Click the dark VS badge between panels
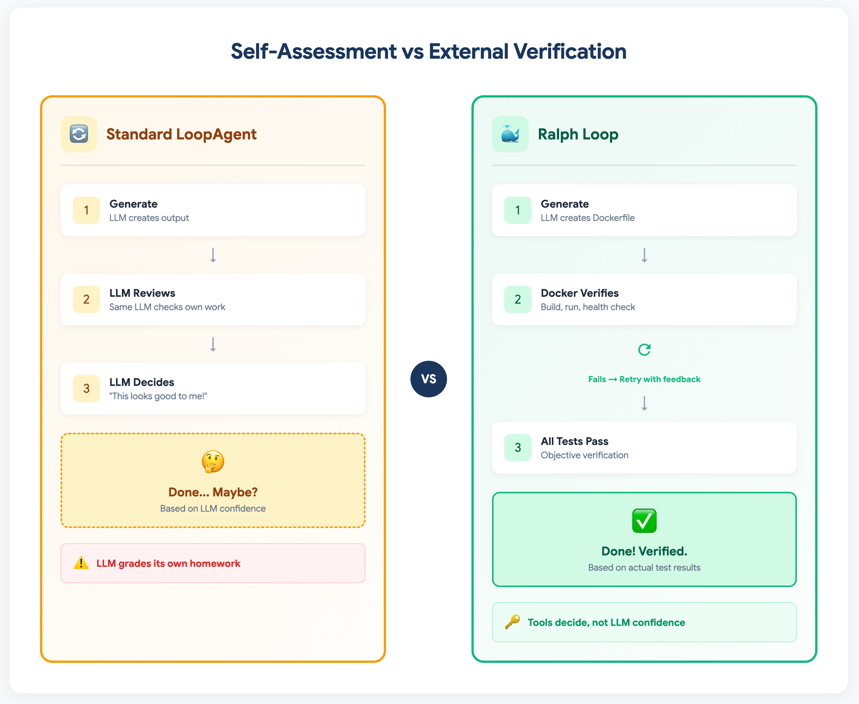This screenshot has width=859, height=704. click(429, 378)
